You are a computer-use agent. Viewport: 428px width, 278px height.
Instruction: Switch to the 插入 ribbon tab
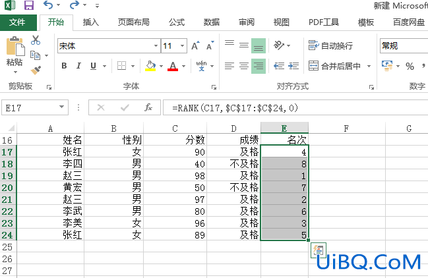pyautogui.click(x=90, y=22)
